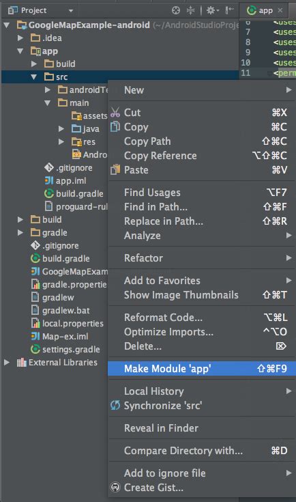Select the java source folder icon
296x502 pixels.
[x=76, y=128]
